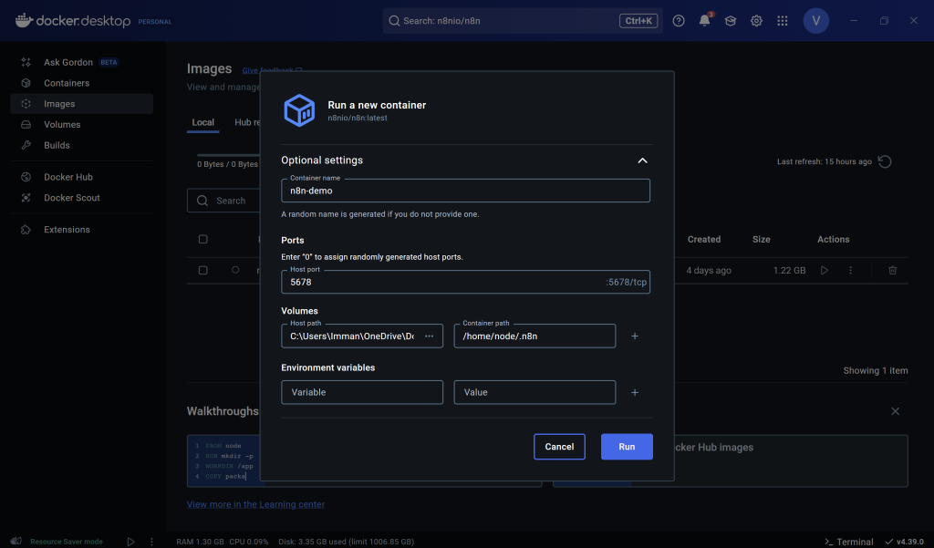934x548 pixels.
Task: Click the Builds wrench icon
Action: tap(26, 145)
